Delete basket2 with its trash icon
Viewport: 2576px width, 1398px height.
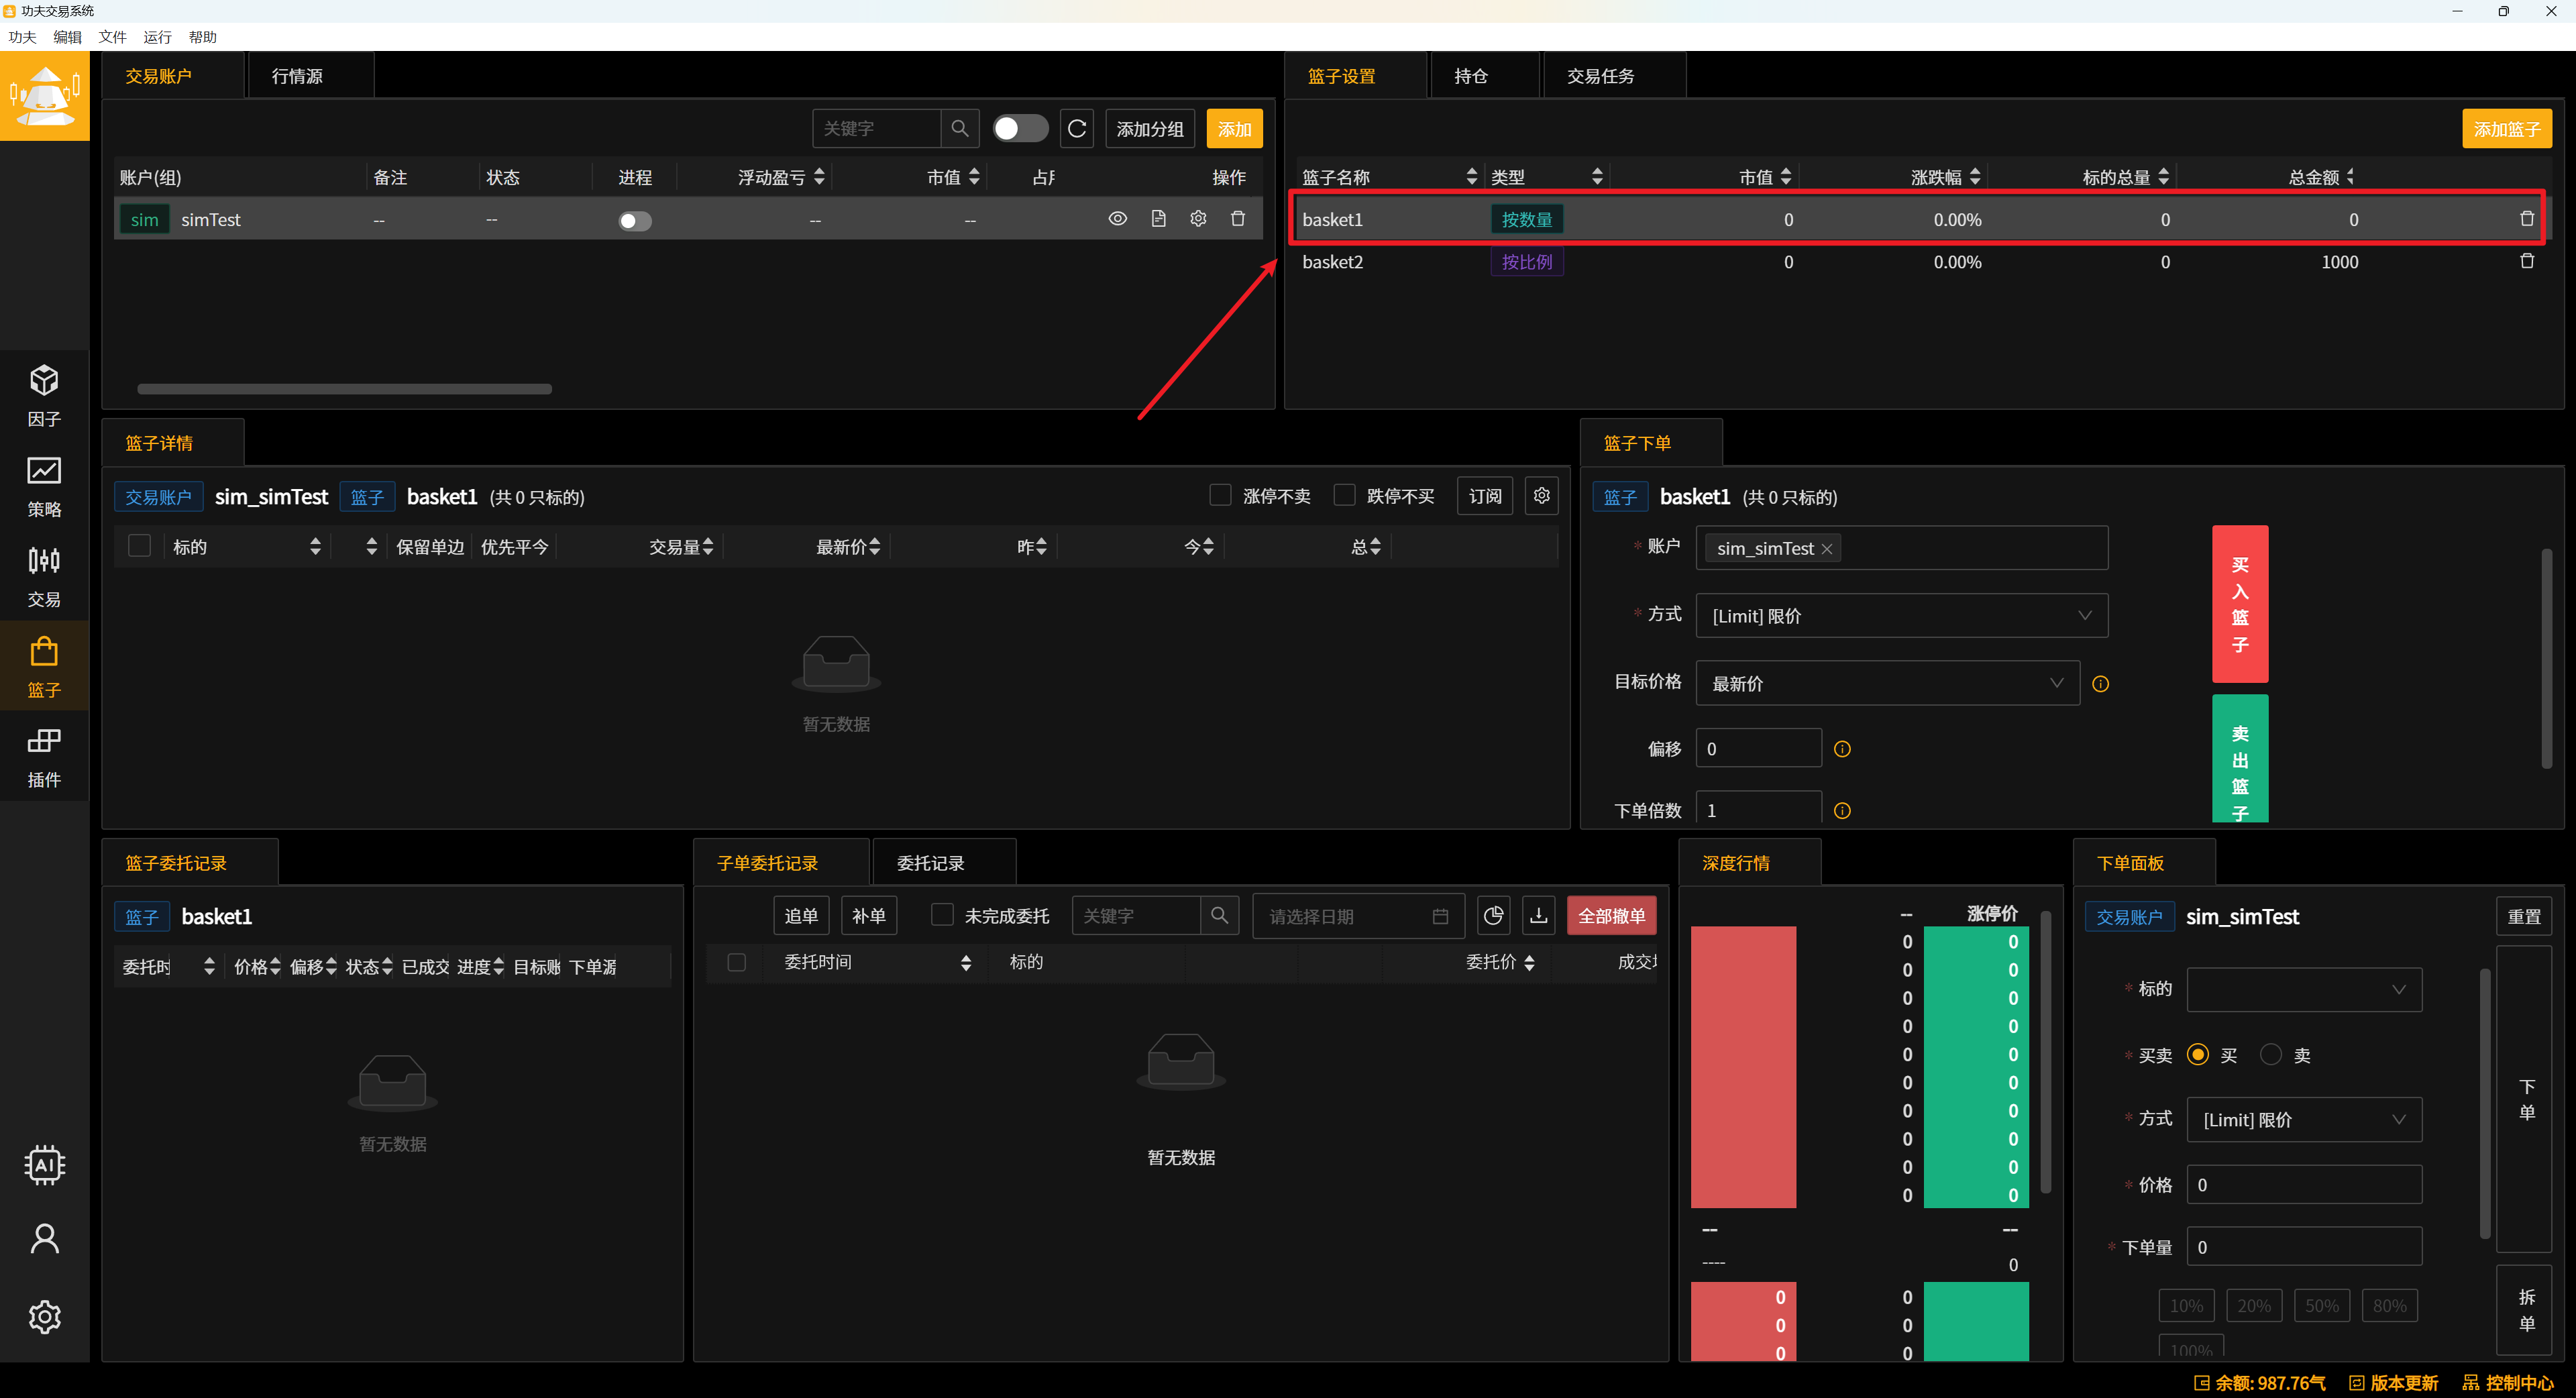coord(2527,262)
